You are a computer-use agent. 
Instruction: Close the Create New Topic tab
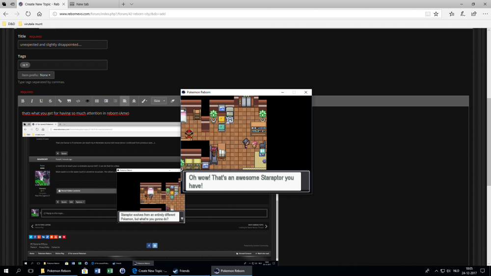tap(63, 4)
